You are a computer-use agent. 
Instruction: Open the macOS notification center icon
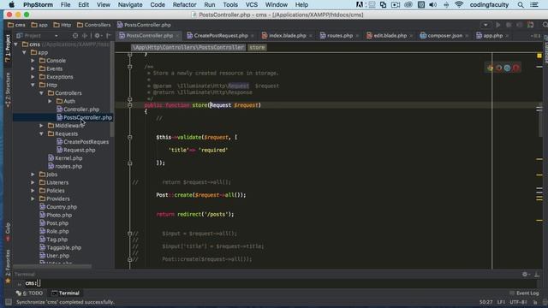pyautogui.click(x=534, y=5)
